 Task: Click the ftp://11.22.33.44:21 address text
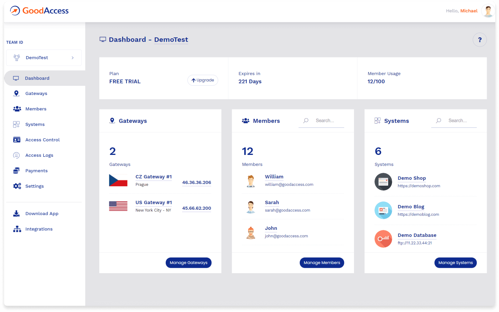(x=415, y=243)
